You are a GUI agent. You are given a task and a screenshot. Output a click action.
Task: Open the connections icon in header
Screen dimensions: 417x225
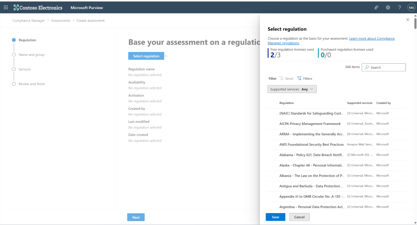[376, 8]
